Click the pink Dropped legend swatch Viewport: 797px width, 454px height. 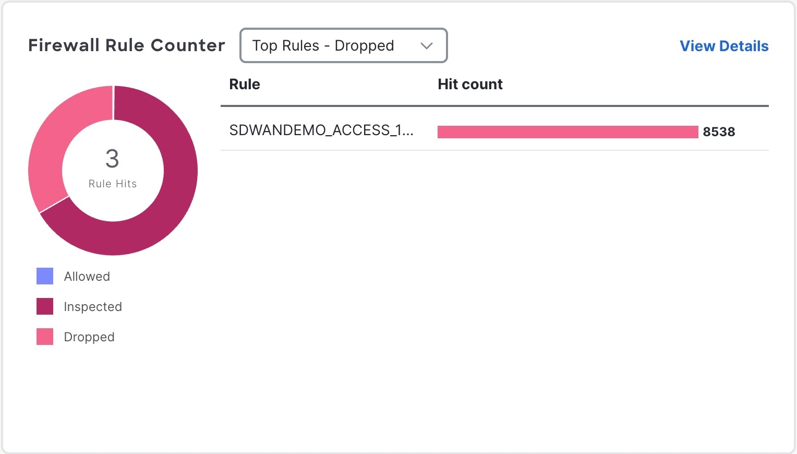(x=45, y=337)
